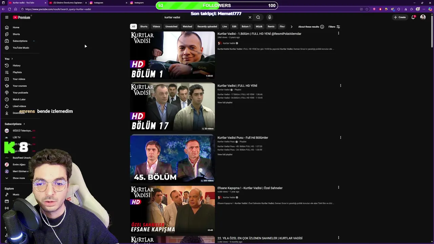This screenshot has width=434, height=244.
Task: Open the account avatar menu
Action: click(423, 17)
